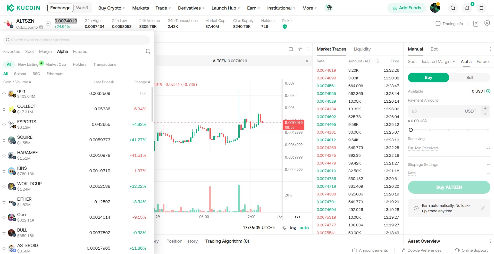Favorite the HARAMBE token star
494x254 pixels.
tap(4, 155)
